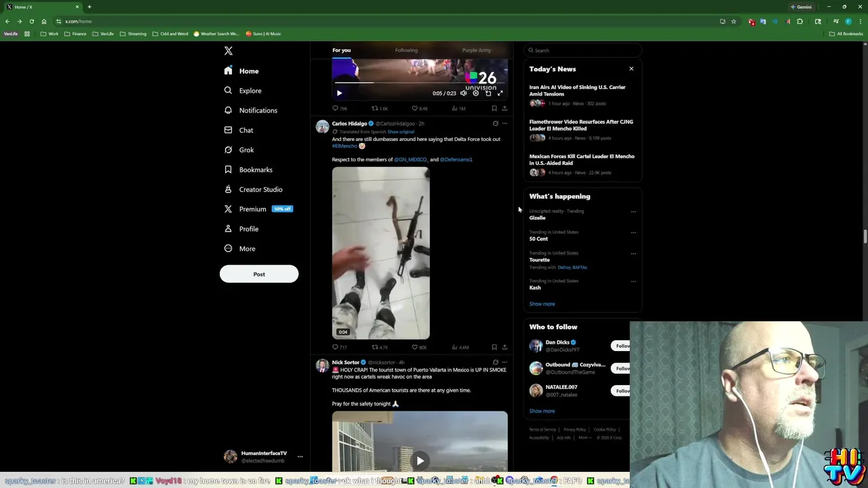Open Premium 50% off offer
This screenshot has width=868, height=488.
[x=258, y=209]
